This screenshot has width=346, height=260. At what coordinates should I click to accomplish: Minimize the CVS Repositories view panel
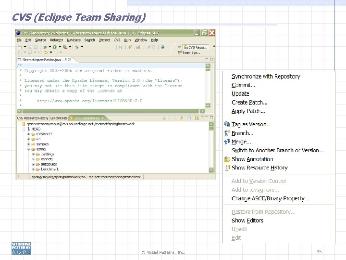pos(207,117)
